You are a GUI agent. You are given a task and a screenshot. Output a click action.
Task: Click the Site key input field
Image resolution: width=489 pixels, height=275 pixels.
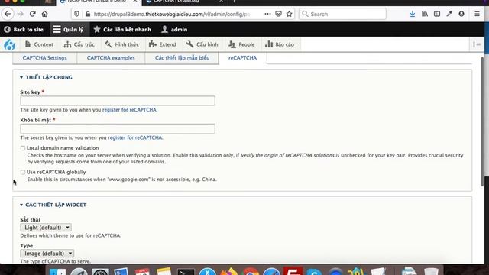(118, 101)
